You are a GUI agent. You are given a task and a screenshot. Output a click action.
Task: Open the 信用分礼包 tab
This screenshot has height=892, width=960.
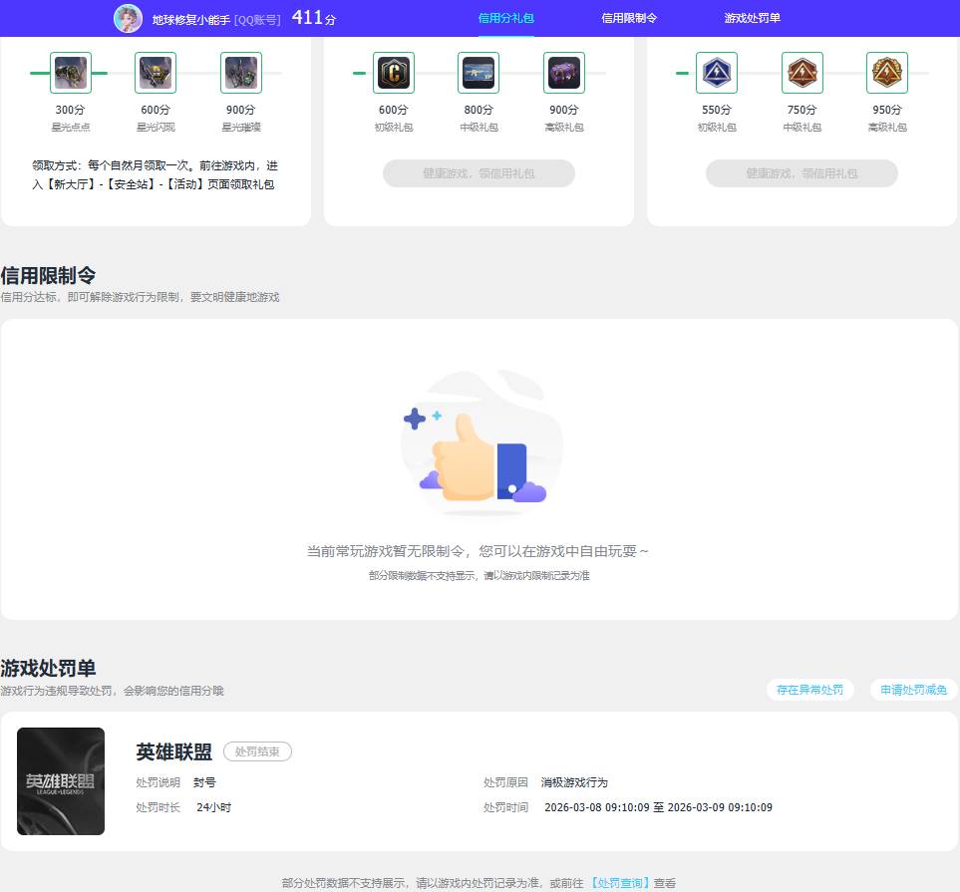coord(506,18)
